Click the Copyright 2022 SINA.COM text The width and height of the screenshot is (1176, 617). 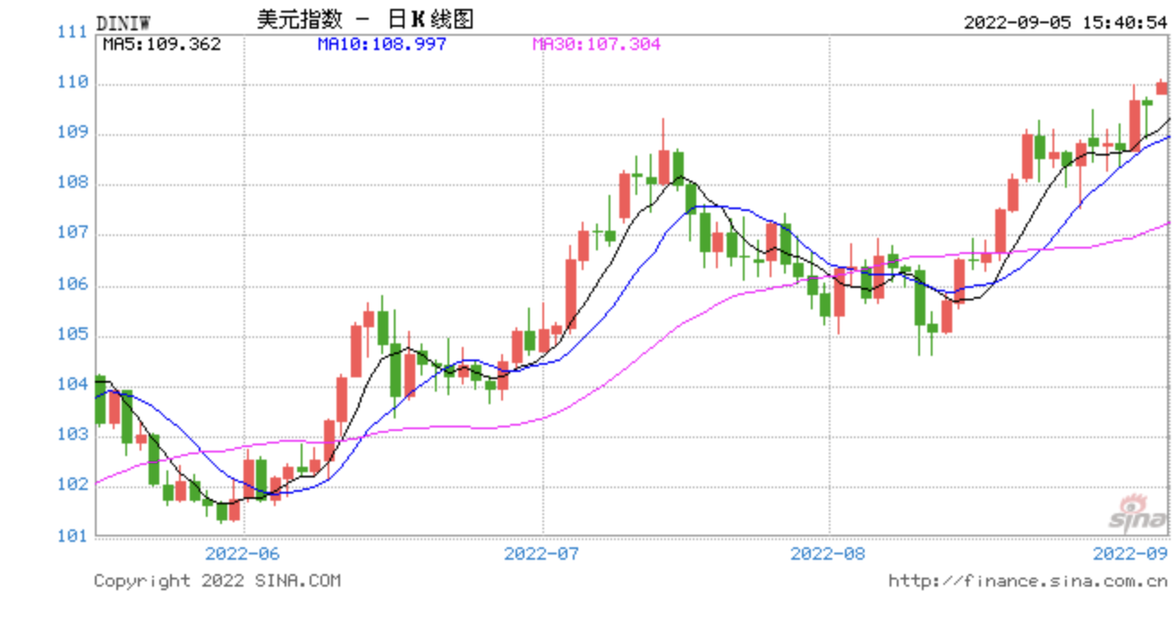coord(217,580)
